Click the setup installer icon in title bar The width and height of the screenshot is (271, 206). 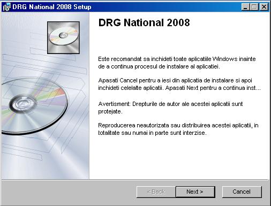[7, 7]
